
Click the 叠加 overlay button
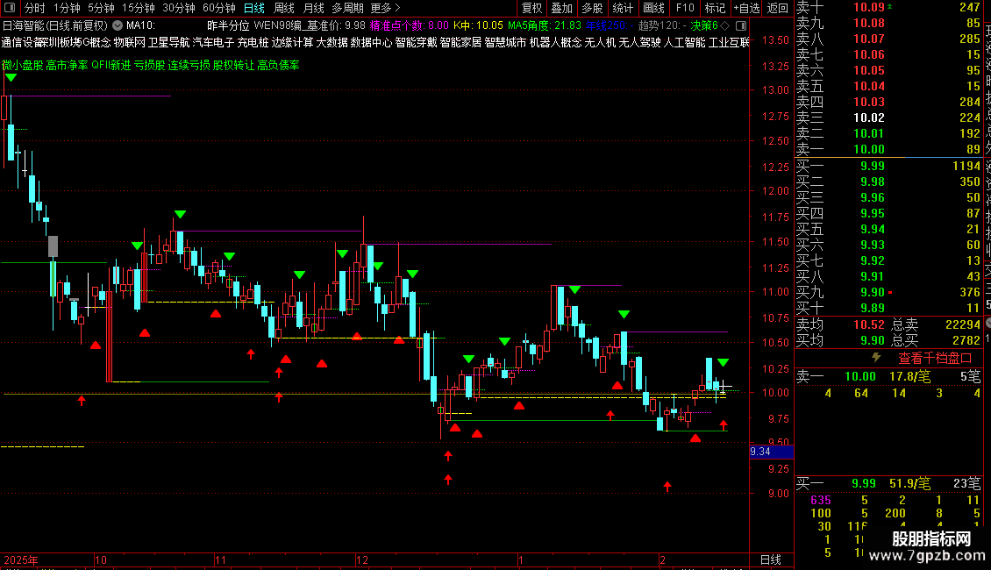(x=561, y=8)
